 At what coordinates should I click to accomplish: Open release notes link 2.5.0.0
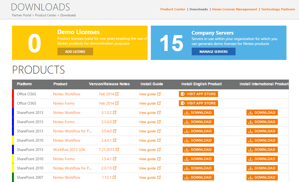(x=106, y=122)
